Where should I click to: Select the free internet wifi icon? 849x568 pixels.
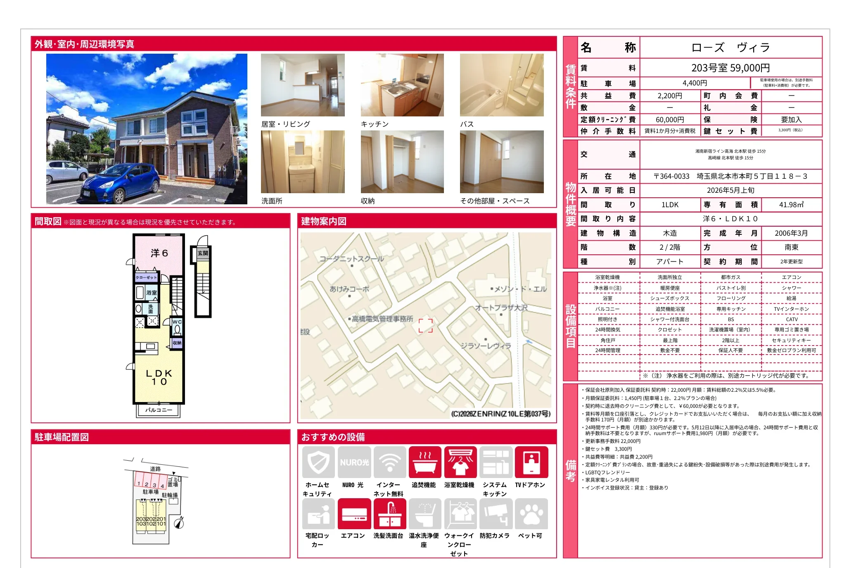pos(390,462)
